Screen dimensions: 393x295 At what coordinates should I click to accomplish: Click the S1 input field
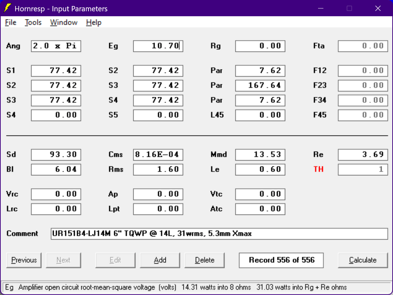(56, 71)
